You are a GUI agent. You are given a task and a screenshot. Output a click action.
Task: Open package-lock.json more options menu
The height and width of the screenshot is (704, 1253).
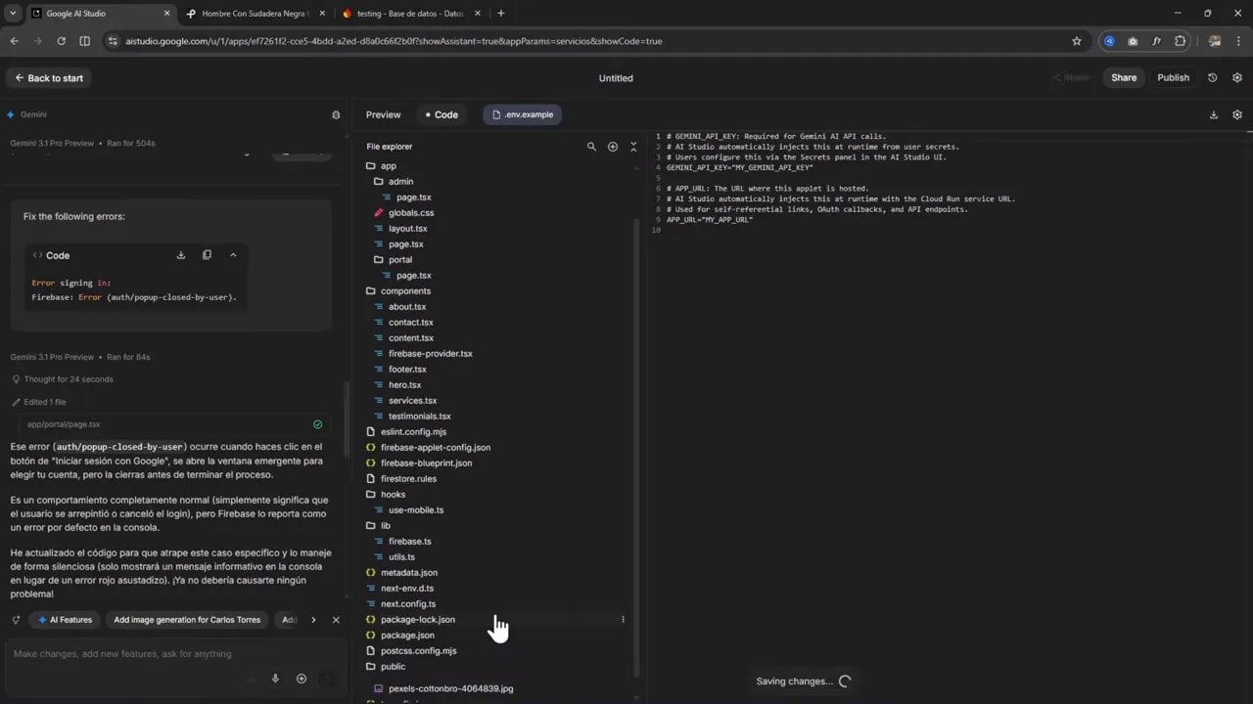pyautogui.click(x=624, y=620)
